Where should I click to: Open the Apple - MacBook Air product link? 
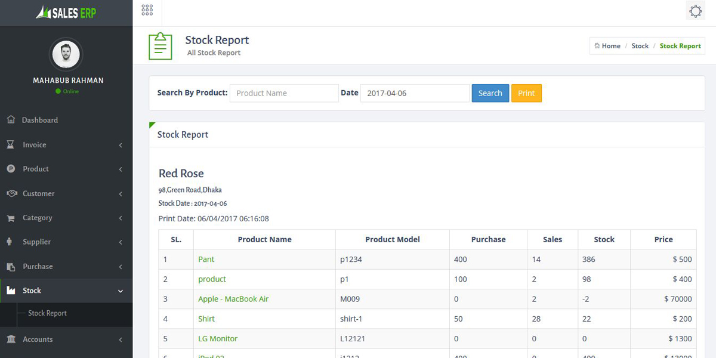pos(233,299)
